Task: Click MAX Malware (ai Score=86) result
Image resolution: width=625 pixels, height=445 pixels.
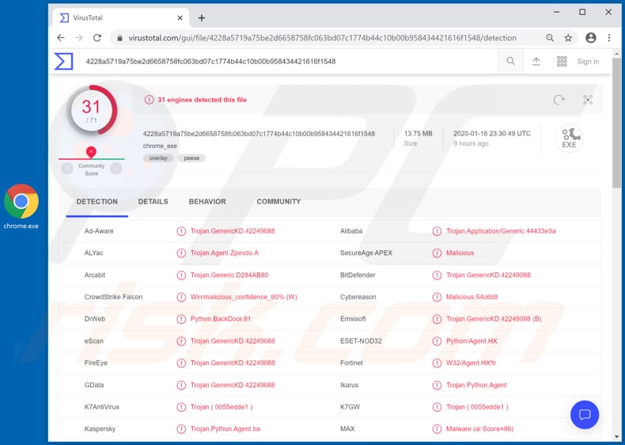Action: point(479,429)
